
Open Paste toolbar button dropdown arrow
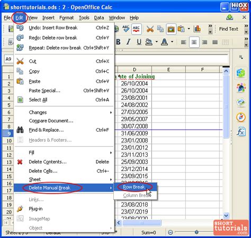point(189,29)
